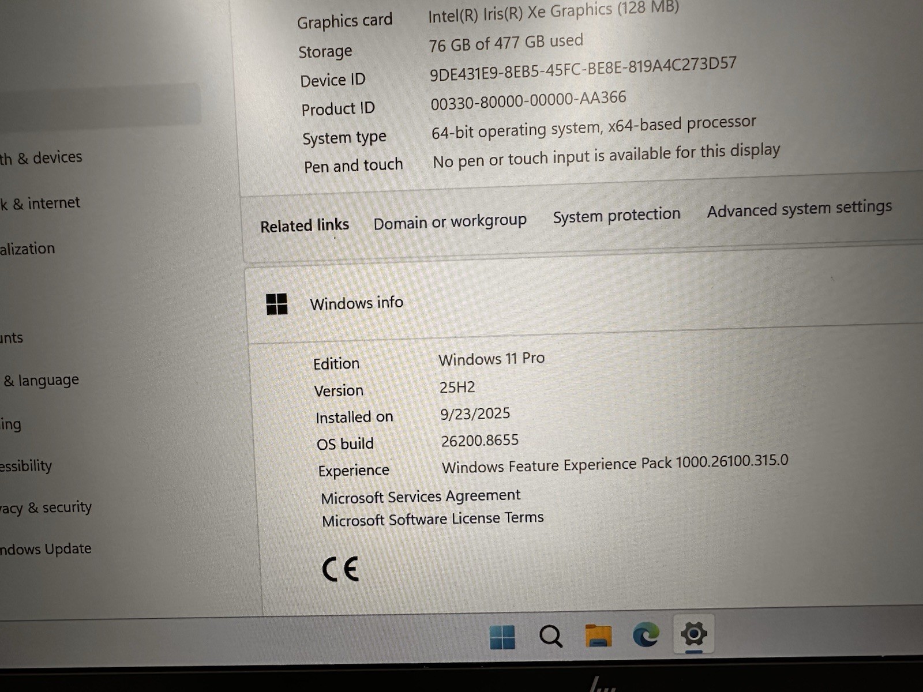This screenshot has height=692, width=923.
Task: Open Advanced system settings link
Action: click(x=800, y=208)
